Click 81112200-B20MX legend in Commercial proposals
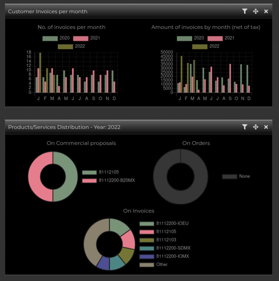Screen dimensions: 279x281 [x=108, y=180]
